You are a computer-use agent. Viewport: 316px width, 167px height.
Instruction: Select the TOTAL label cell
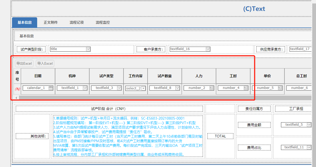pyautogui.click(x=220, y=136)
